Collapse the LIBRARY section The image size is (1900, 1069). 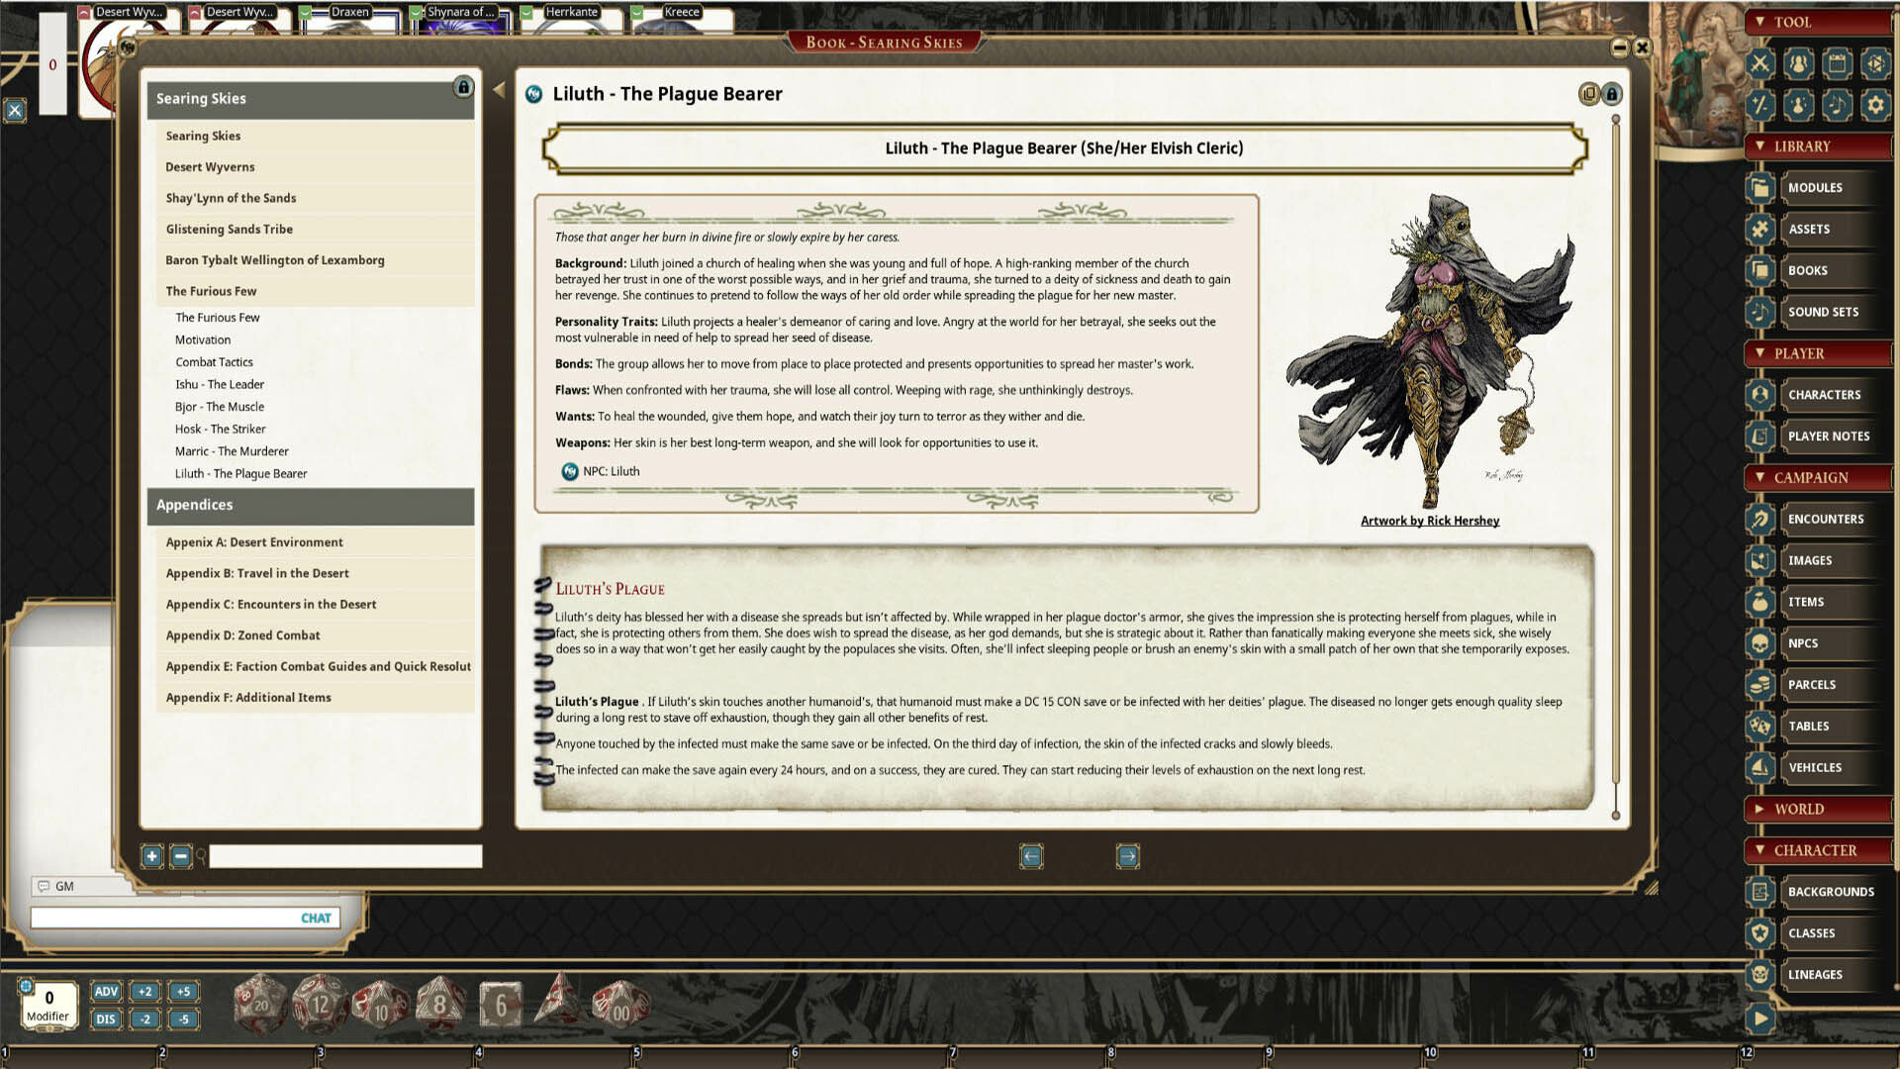click(x=1760, y=146)
